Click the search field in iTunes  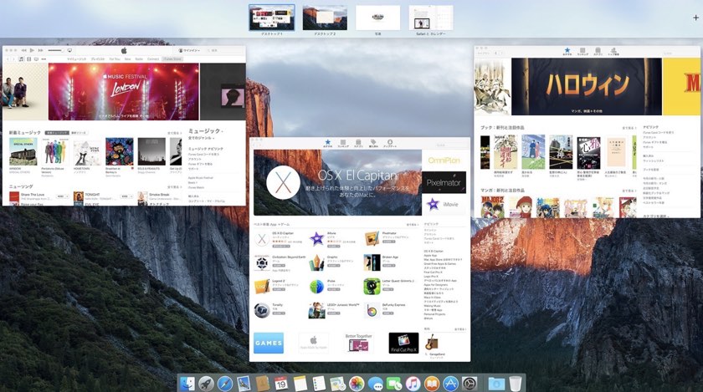pos(224,50)
